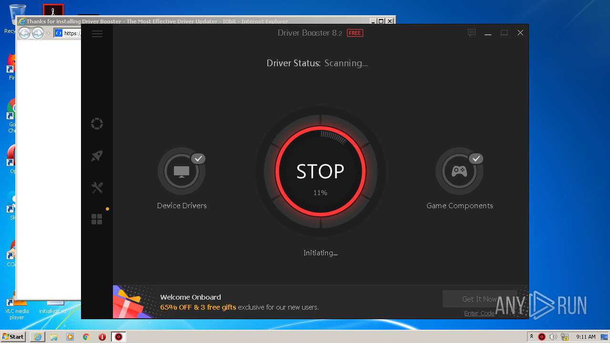Click the Welcome Onboard heading
The width and height of the screenshot is (610, 343).
point(191,297)
